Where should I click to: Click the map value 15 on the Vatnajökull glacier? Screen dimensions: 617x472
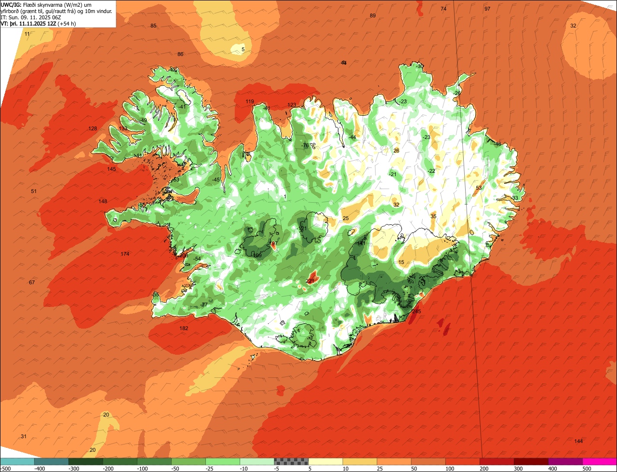tap(401, 262)
